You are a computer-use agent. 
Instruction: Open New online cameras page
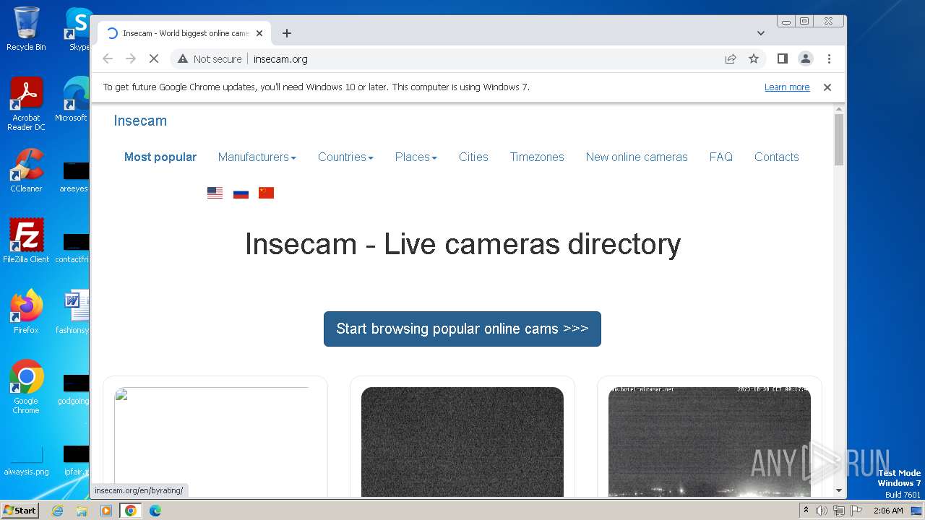[637, 157]
